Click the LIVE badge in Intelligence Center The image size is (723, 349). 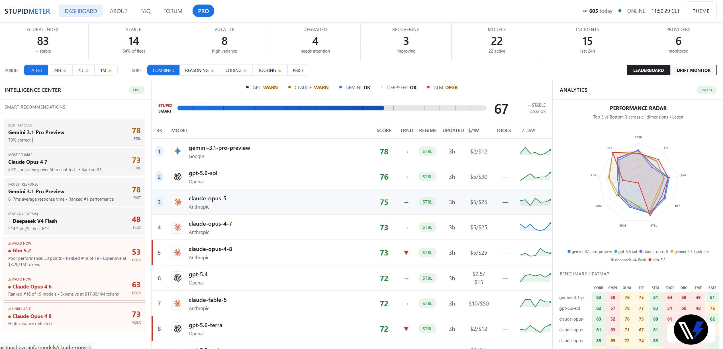pyautogui.click(x=136, y=90)
